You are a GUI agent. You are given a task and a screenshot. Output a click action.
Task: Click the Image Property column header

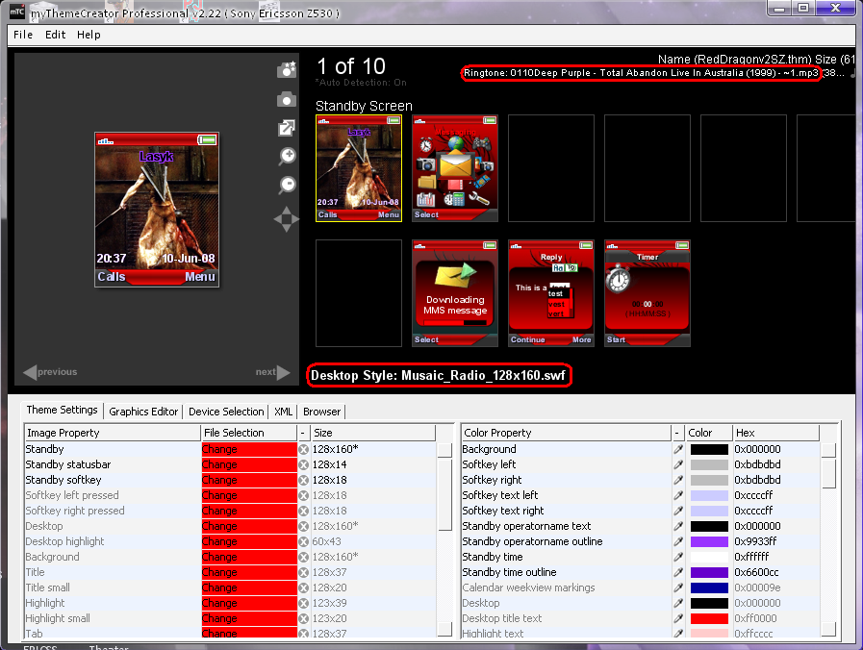113,433
